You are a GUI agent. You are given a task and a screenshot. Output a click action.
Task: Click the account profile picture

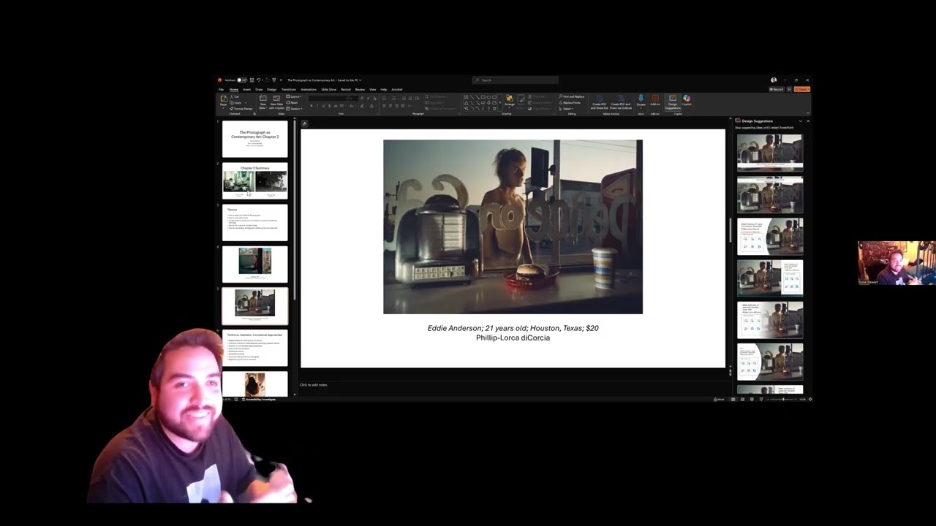coord(774,80)
